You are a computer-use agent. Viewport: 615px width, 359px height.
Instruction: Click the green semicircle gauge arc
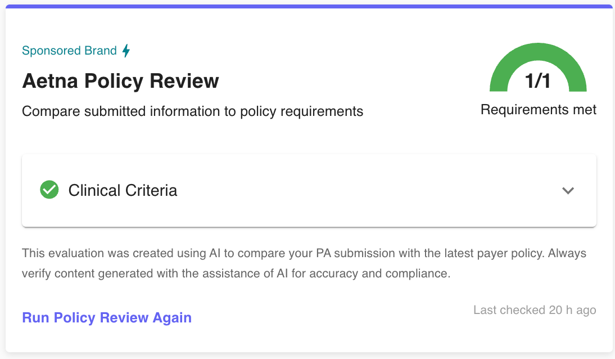click(538, 52)
